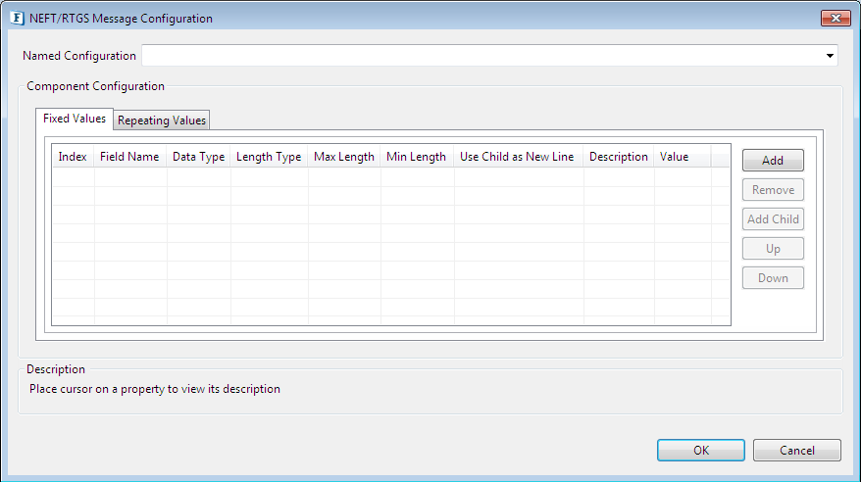Click the Add Child button
Viewport: 861px width, 482px height.
point(773,218)
